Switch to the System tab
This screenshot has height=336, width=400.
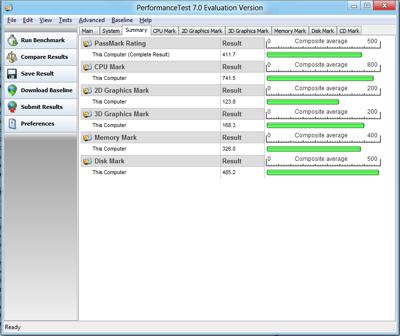(x=111, y=31)
